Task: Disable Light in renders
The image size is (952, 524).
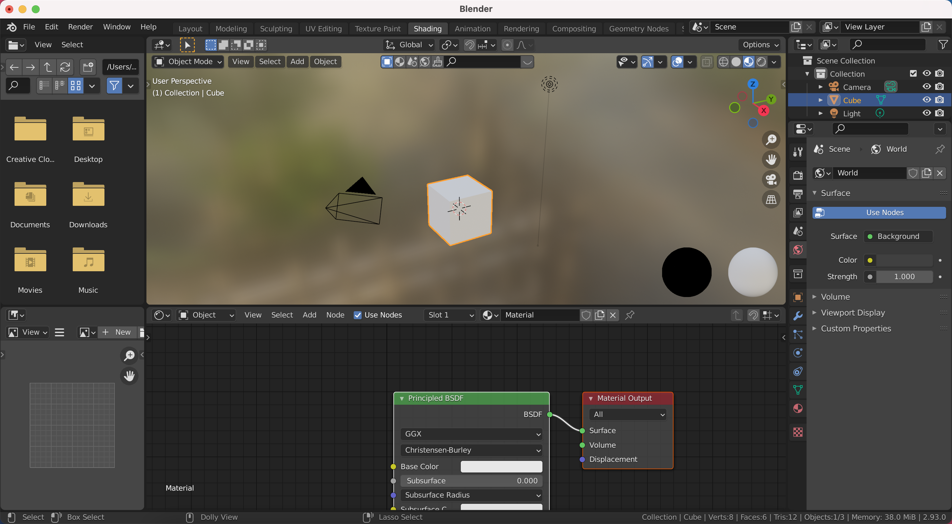Action: point(939,113)
